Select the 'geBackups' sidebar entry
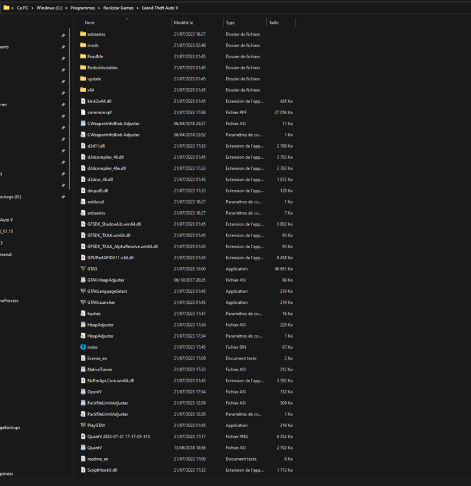The image size is (471, 486). coord(10,428)
